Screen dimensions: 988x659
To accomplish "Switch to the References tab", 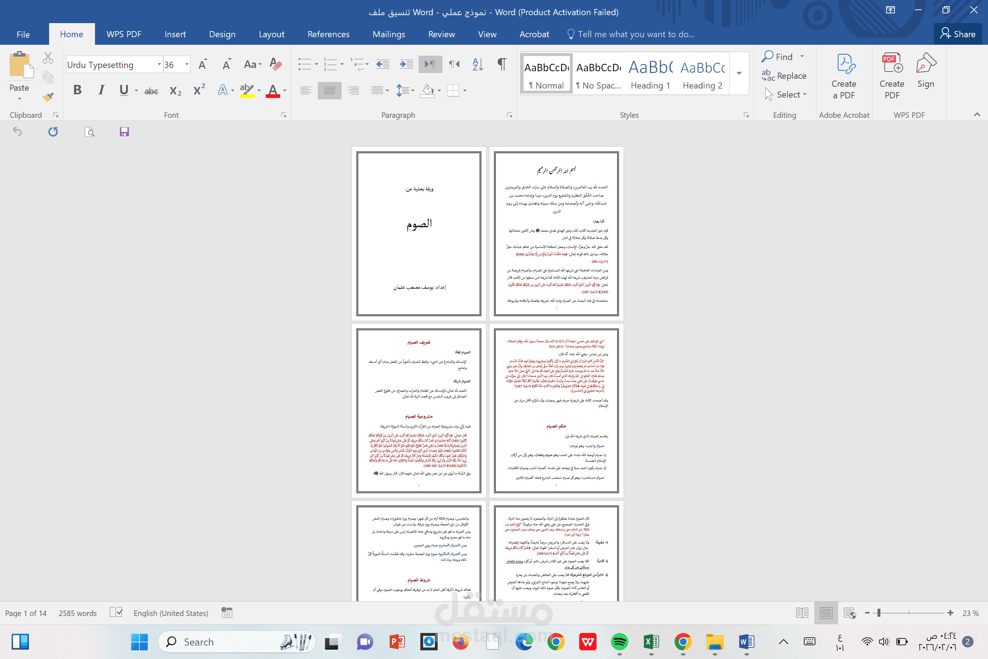I will tap(329, 34).
